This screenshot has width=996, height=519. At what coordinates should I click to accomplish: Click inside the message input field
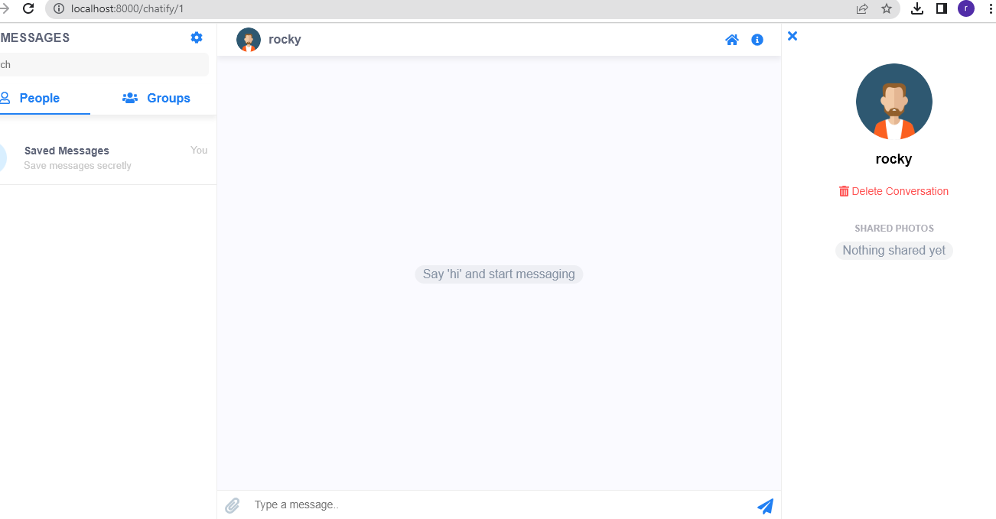coord(459,504)
